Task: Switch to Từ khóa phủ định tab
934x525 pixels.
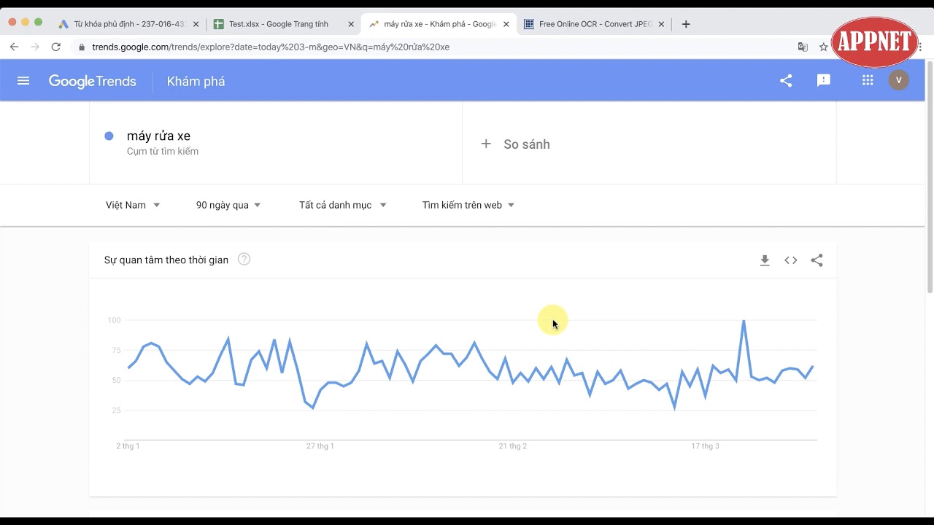Action: (x=128, y=24)
